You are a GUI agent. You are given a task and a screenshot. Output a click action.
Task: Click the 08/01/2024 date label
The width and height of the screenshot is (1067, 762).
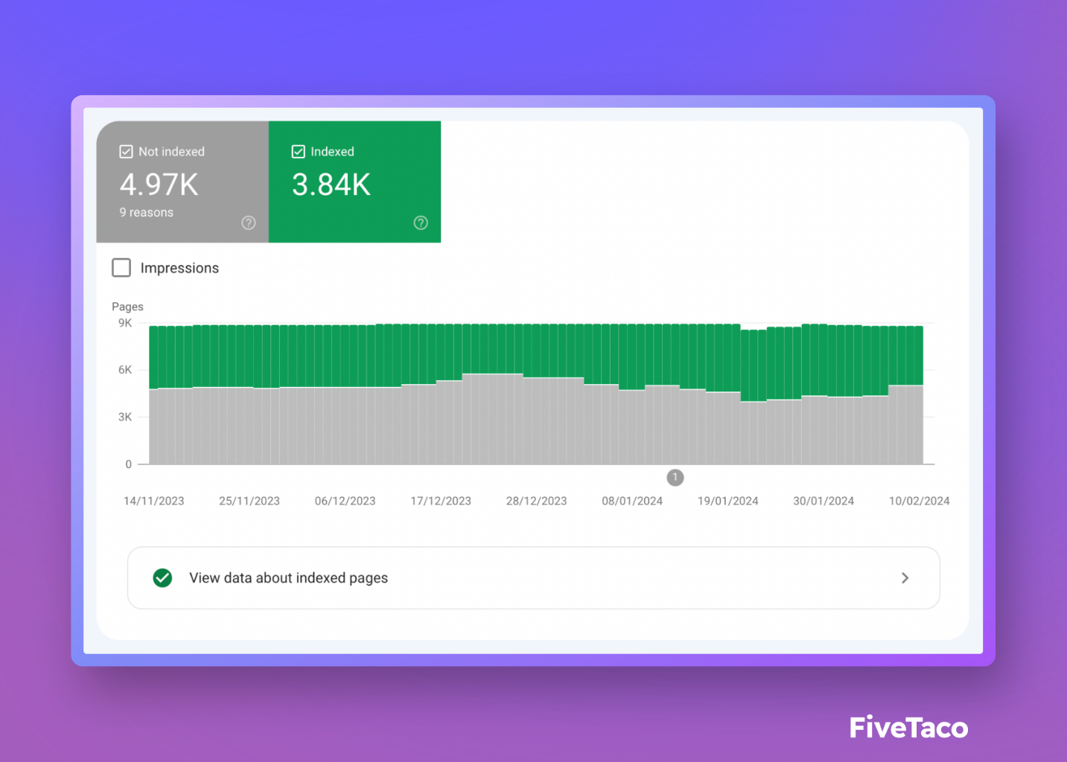click(632, 501)
